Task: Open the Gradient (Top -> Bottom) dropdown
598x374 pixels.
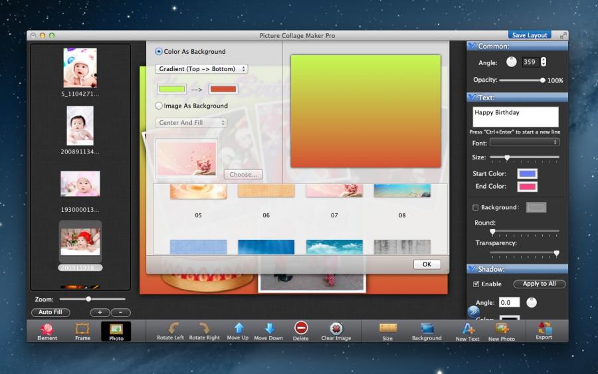Action: [x=201, y=69]
